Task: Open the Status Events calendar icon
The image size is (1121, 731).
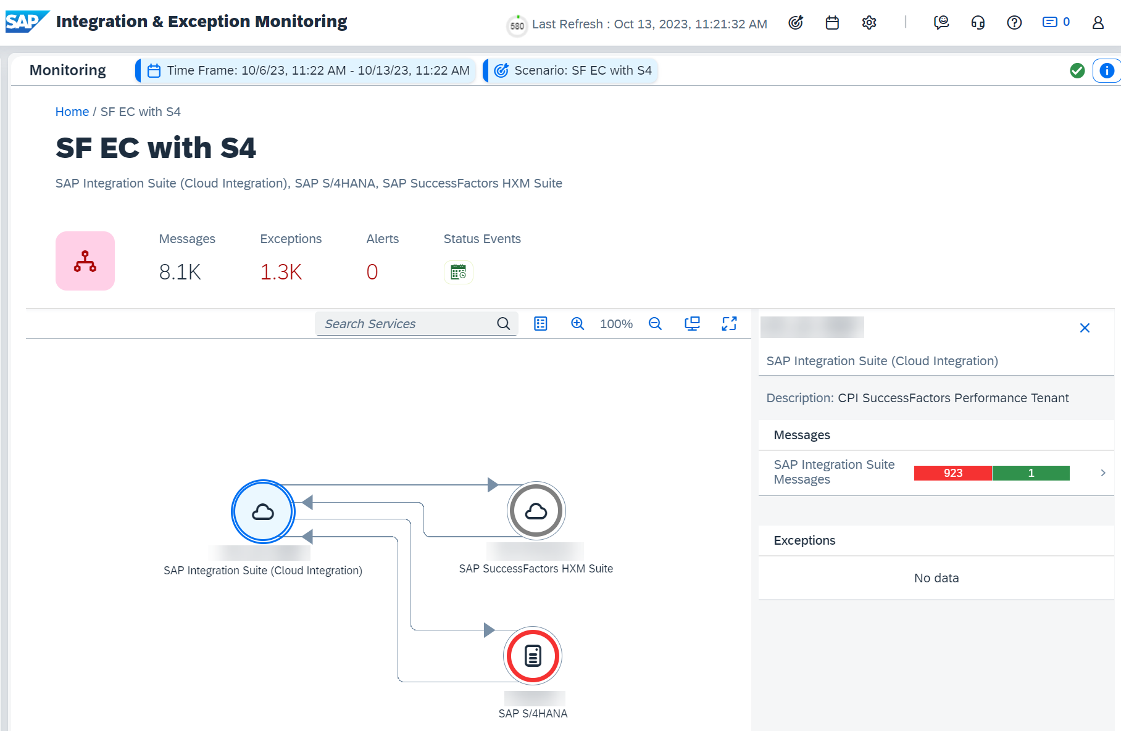Action: [459, 272]
